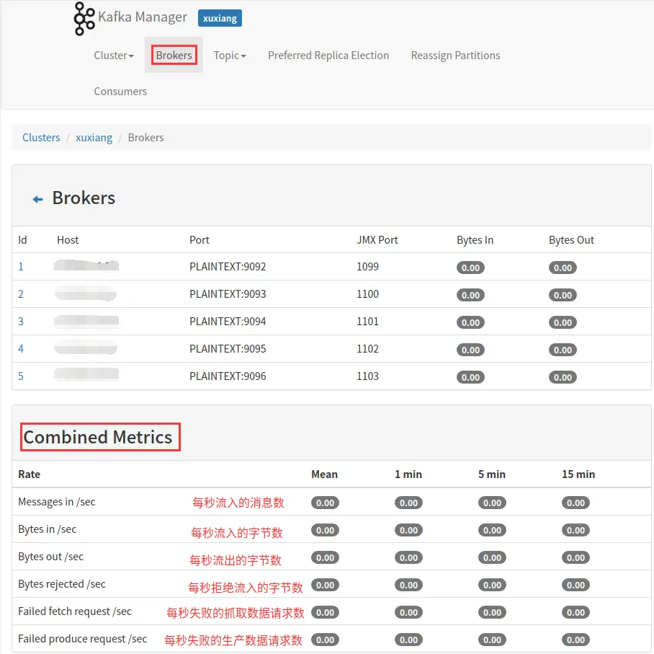The height and width of the screenshot is (654, 654).
Task: Click 5 min badge for Bytes out /sec
Action: coord(492,557)
